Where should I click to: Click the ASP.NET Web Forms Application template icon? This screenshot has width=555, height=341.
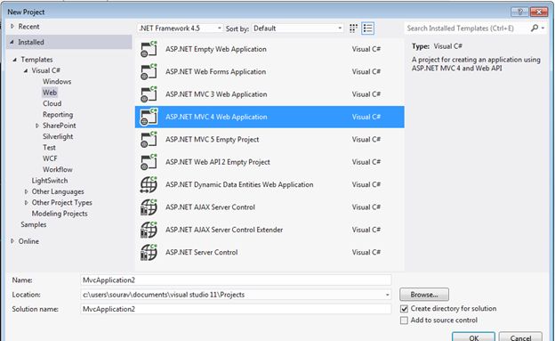coord(149,72)
